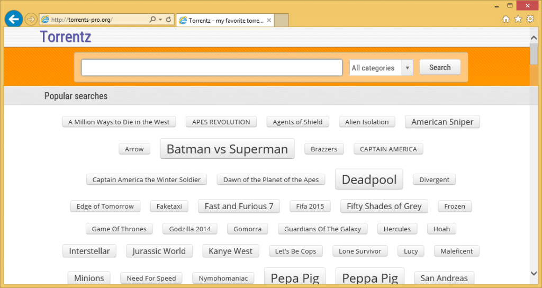Select the Torrentz tab
542x288 pixels.
coord(222,21)
